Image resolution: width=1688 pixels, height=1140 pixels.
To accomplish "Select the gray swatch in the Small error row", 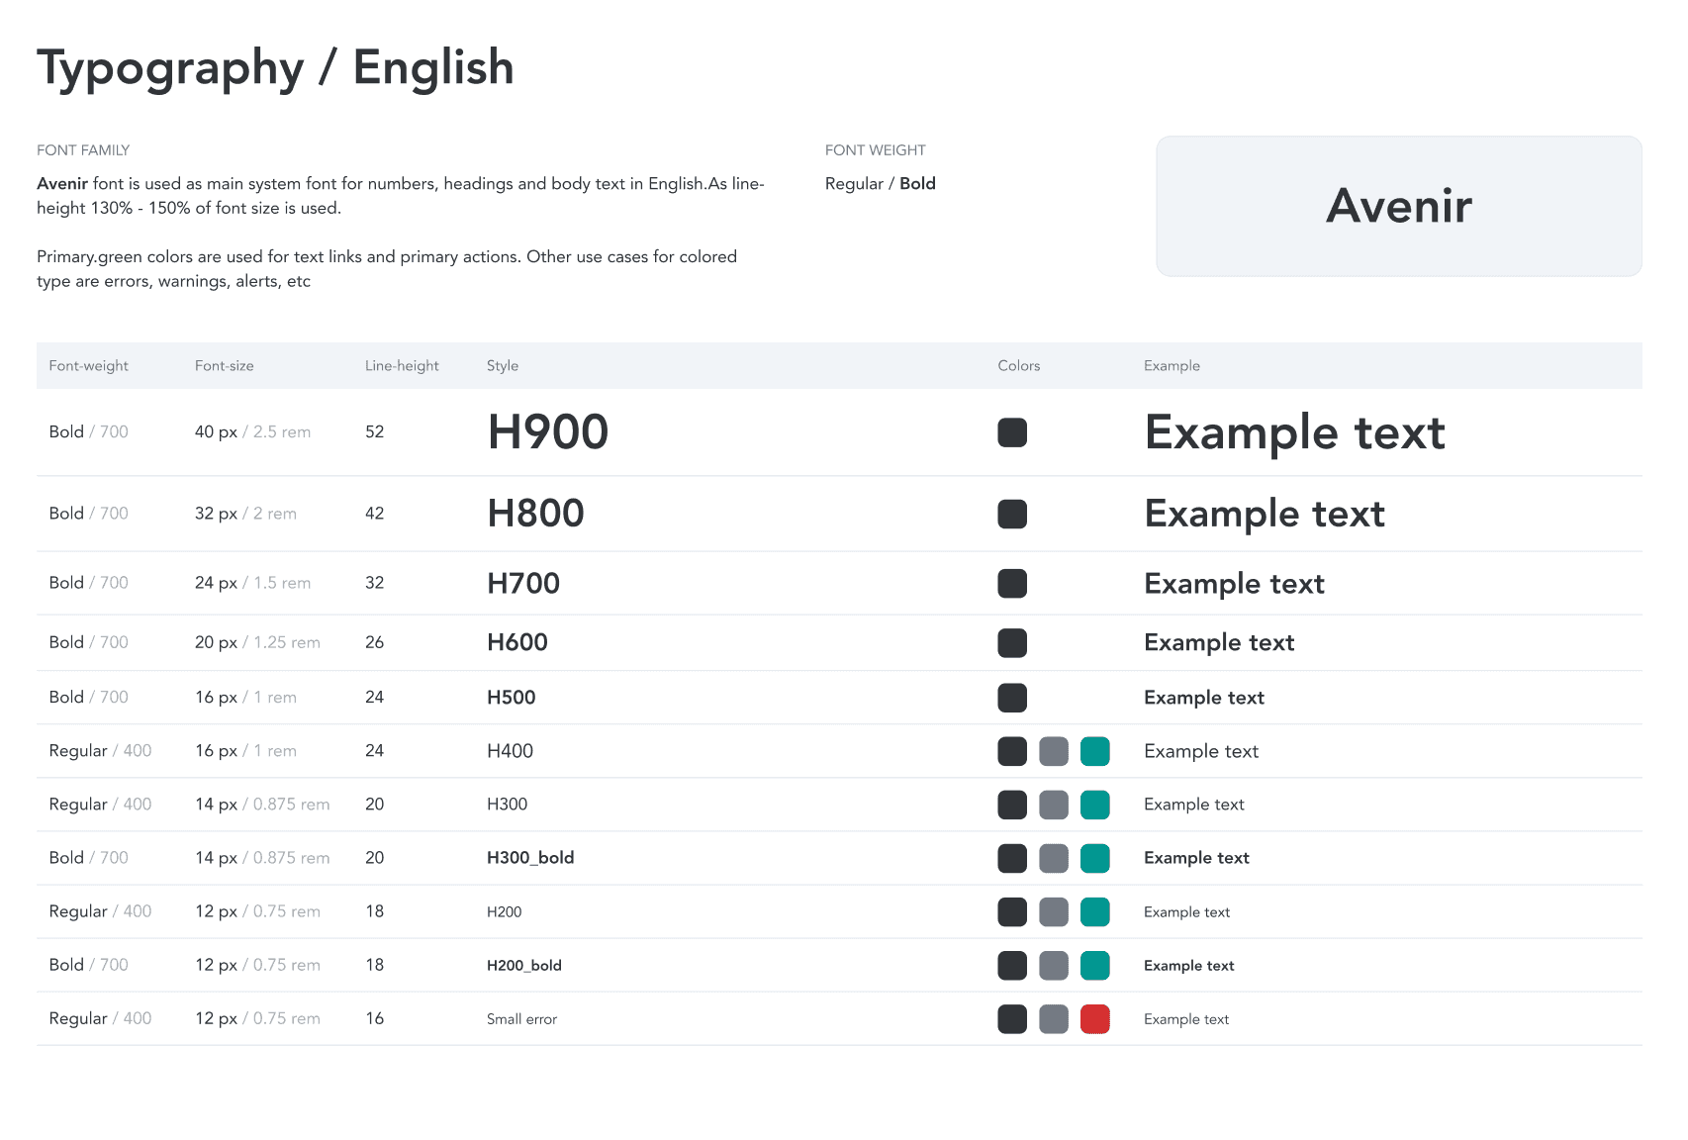I will [1054, 1018].
